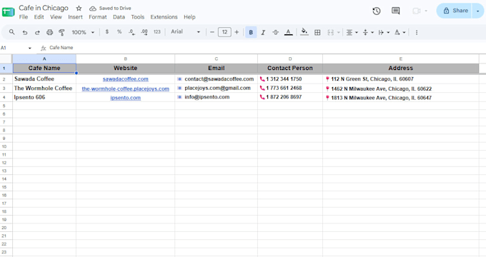Open the View menu

(x=56, y=17)
